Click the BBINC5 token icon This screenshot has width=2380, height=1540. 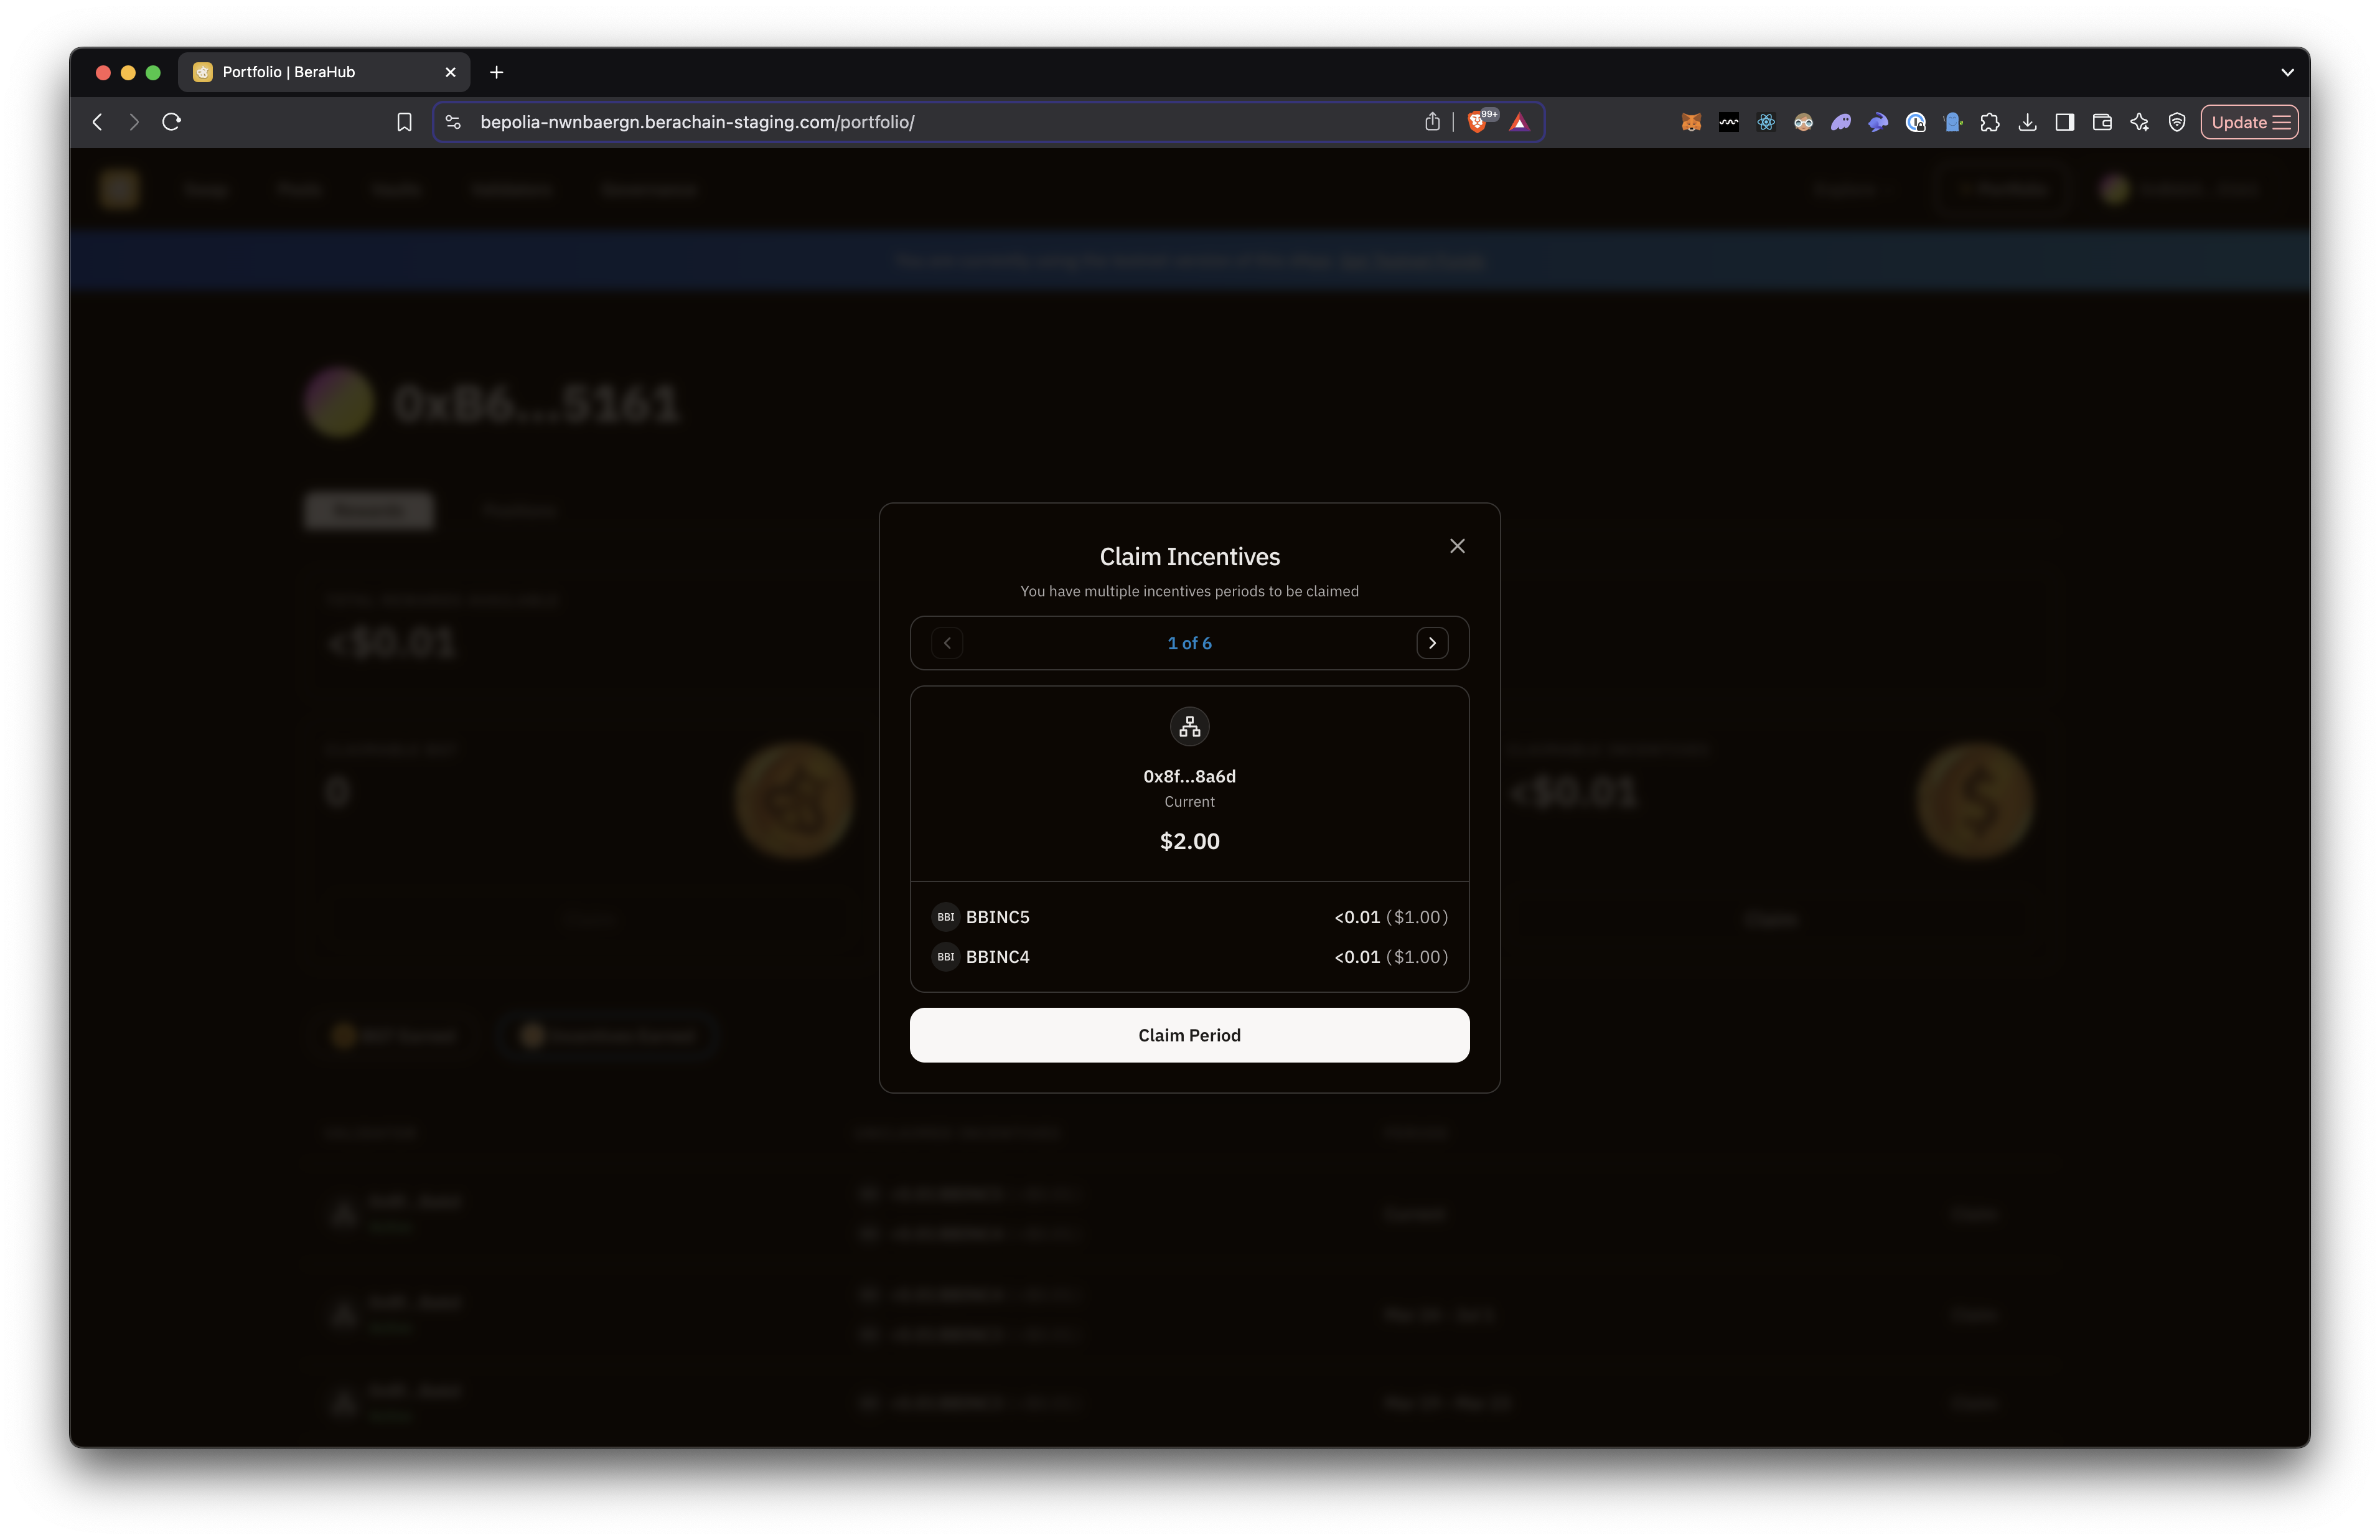click(x=945, y=917)
